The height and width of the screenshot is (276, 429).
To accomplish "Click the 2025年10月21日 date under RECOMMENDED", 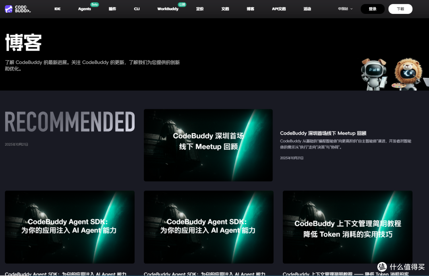I will tap(16, 145).
